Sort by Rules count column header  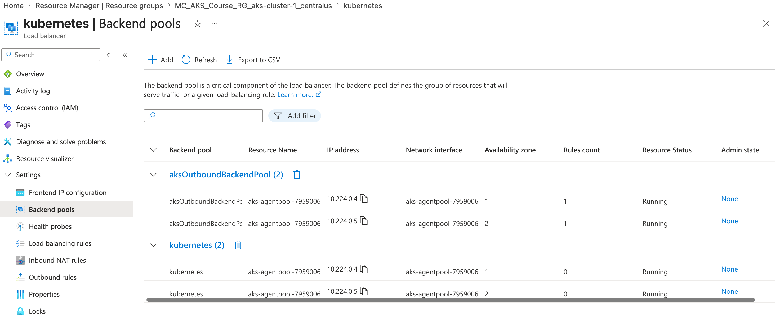pyautogui.click(x=582, y=150)
